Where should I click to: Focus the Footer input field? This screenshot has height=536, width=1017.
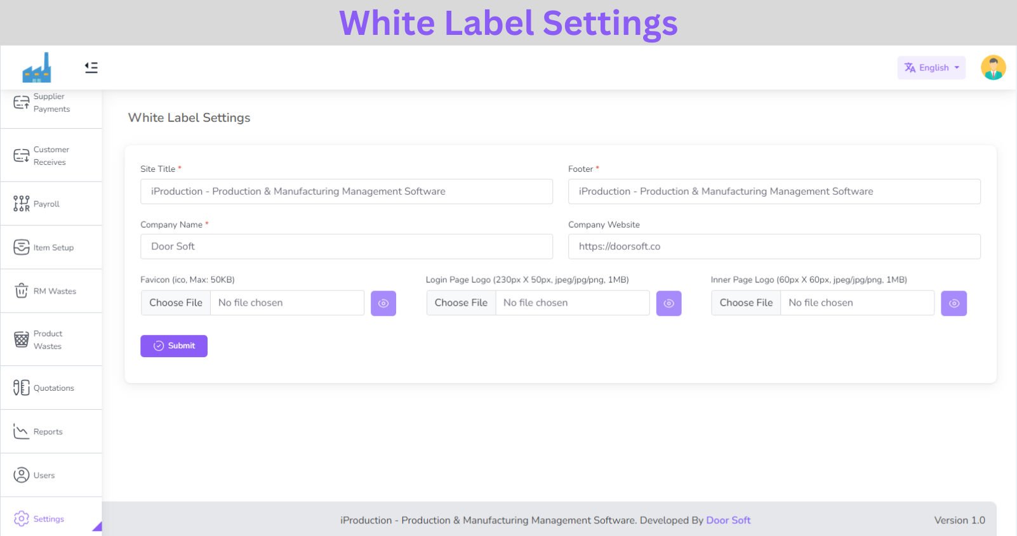tap(774, 192)
